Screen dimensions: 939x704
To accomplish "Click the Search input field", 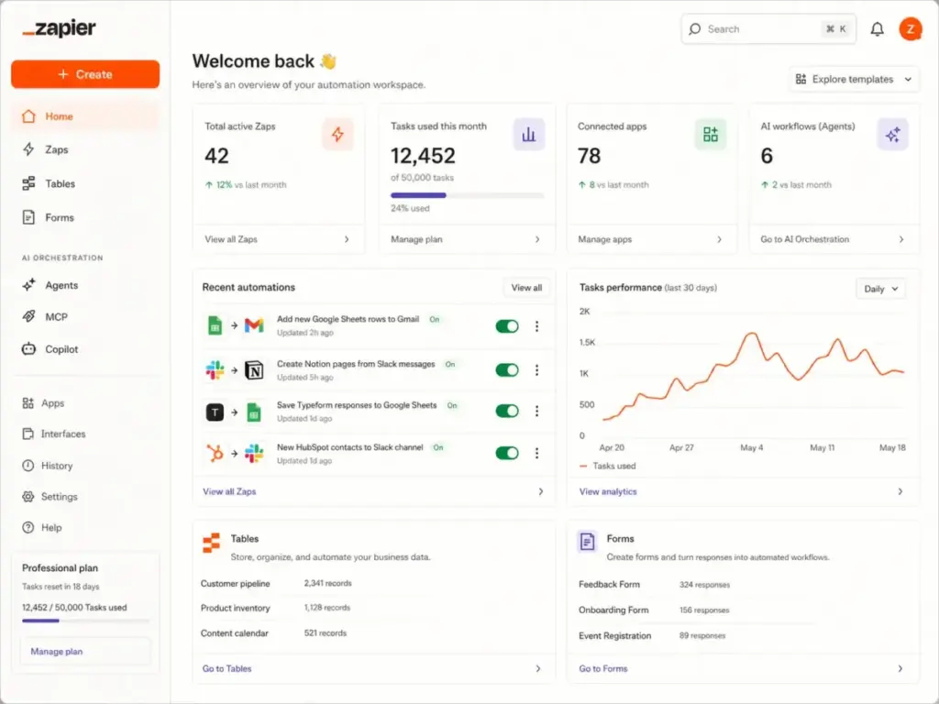I will pos(768,28).
